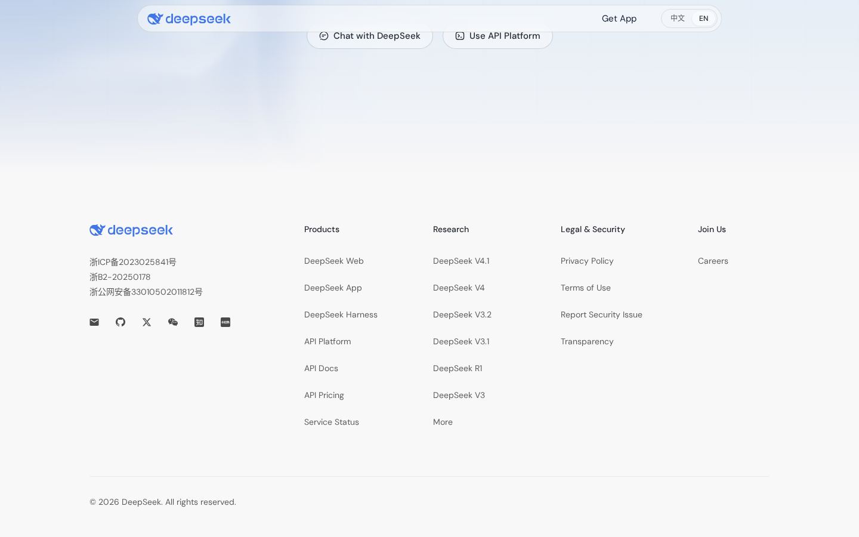Click the Join Us heading
The height and width of the screenshot is (537, 859).
pyautogui.click(x=712, y=229)
